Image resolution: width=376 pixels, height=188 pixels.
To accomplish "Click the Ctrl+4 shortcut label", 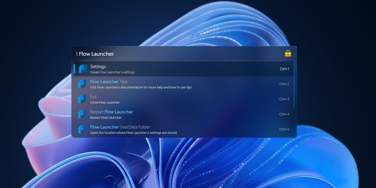I will pos(284,114).
